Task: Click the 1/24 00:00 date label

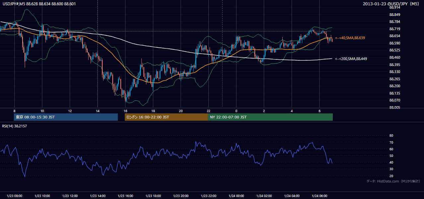Action: (236, 196)
